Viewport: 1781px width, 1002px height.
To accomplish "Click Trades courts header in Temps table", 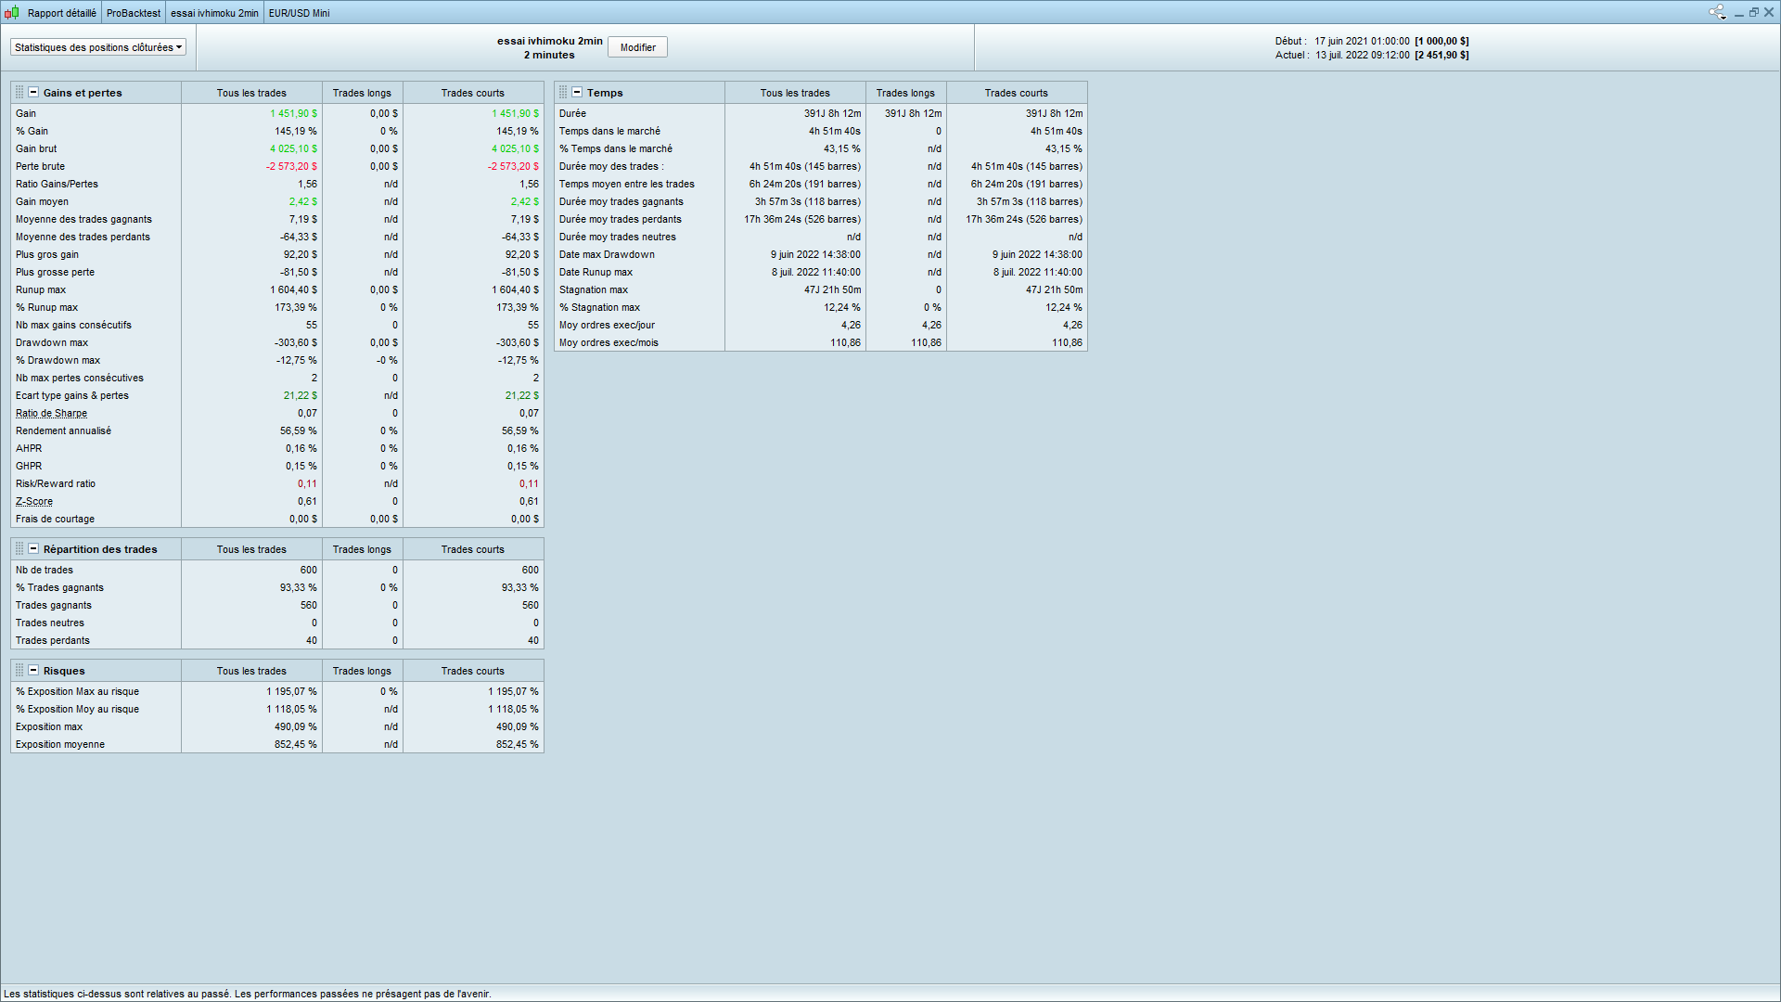I will point(1016,93).
